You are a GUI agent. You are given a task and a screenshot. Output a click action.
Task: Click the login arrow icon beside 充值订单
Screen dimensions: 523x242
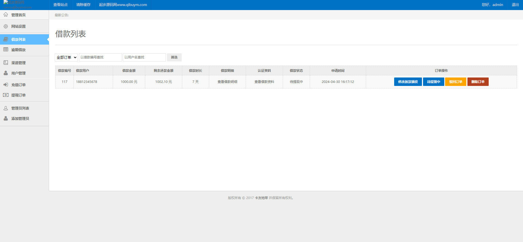(x=6, y=85)
